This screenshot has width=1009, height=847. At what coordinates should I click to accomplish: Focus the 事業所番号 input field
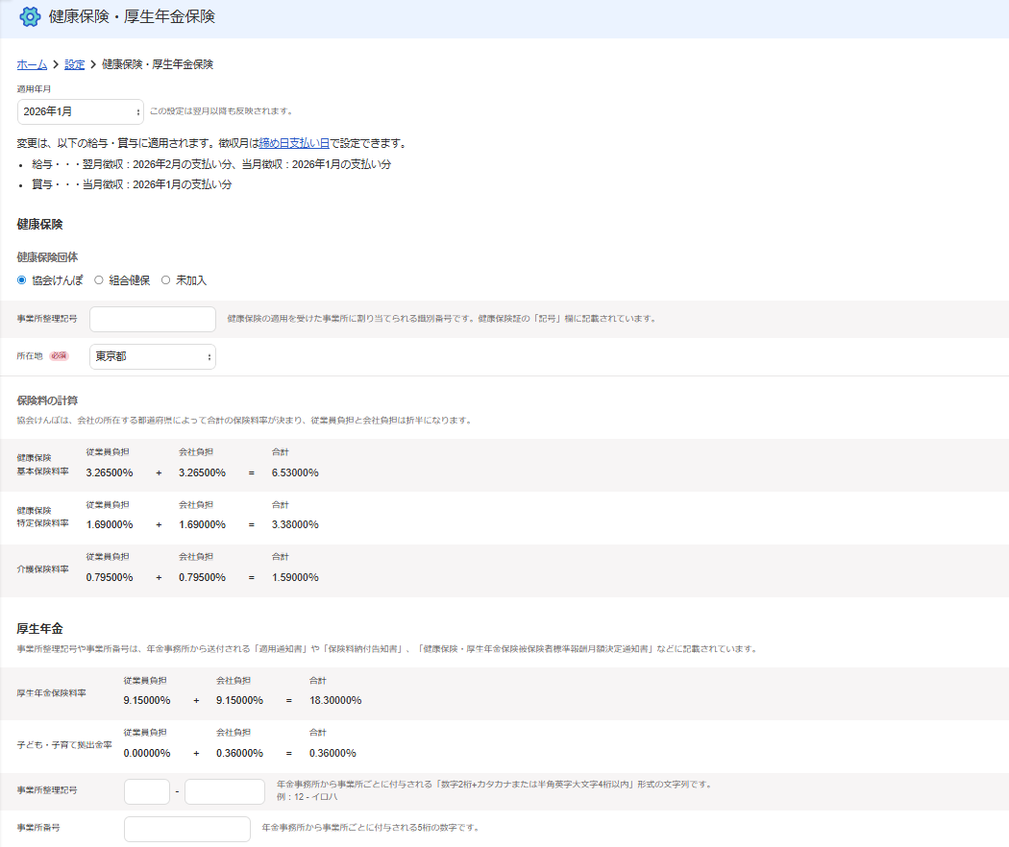[x=187, y=829]
